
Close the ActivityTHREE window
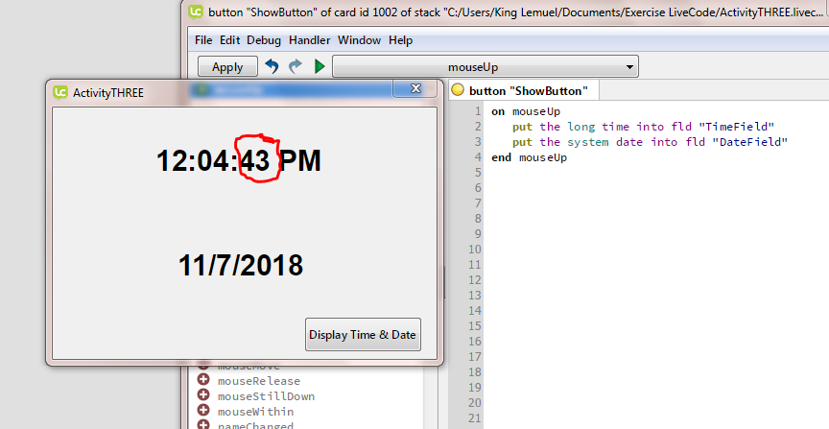[x=415, y=88]
